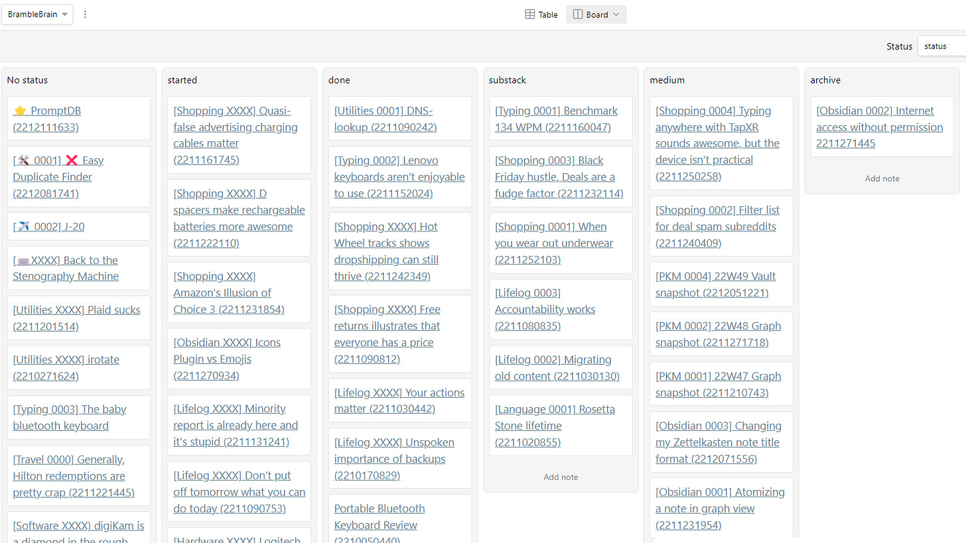Click the done column header
Image resolution: width=966 pixels, height=543 pixels.
339,80
